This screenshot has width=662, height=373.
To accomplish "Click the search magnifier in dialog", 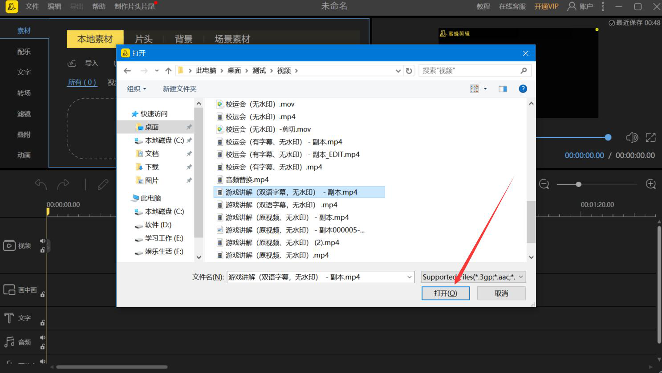I will click(x=524, y=71).
